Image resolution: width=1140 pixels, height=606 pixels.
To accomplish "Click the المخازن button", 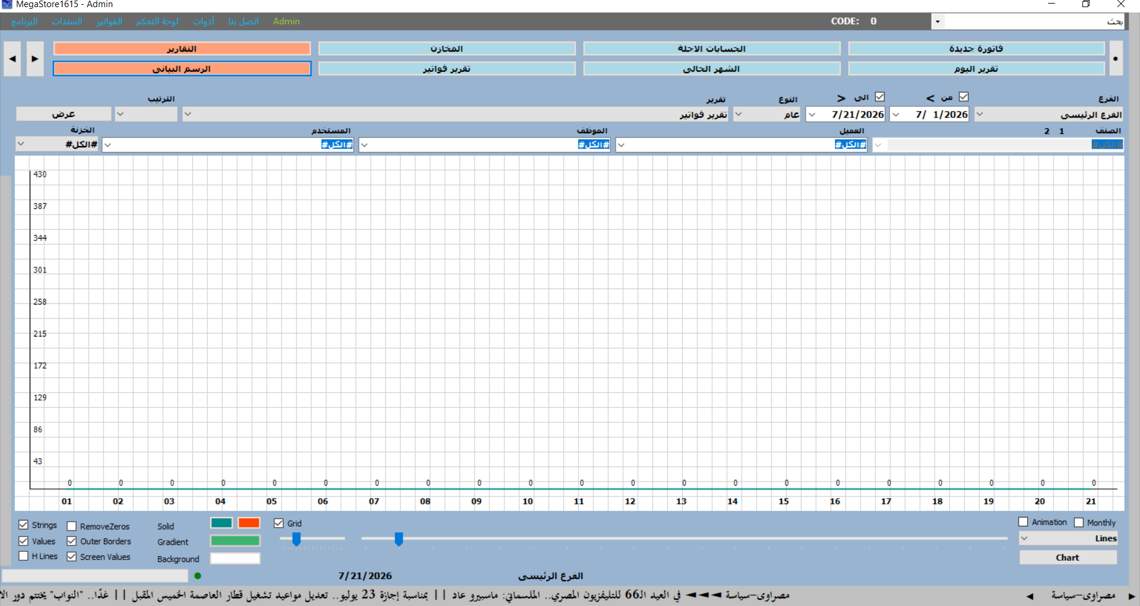I will click(x=446, y=49).
